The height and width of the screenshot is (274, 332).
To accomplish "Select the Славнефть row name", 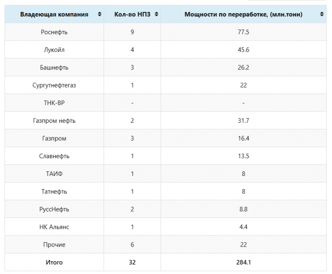I will pos(54,156).
